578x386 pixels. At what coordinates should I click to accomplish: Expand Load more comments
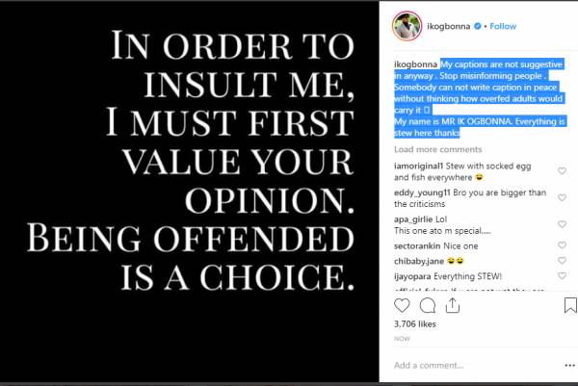point(437,150)
